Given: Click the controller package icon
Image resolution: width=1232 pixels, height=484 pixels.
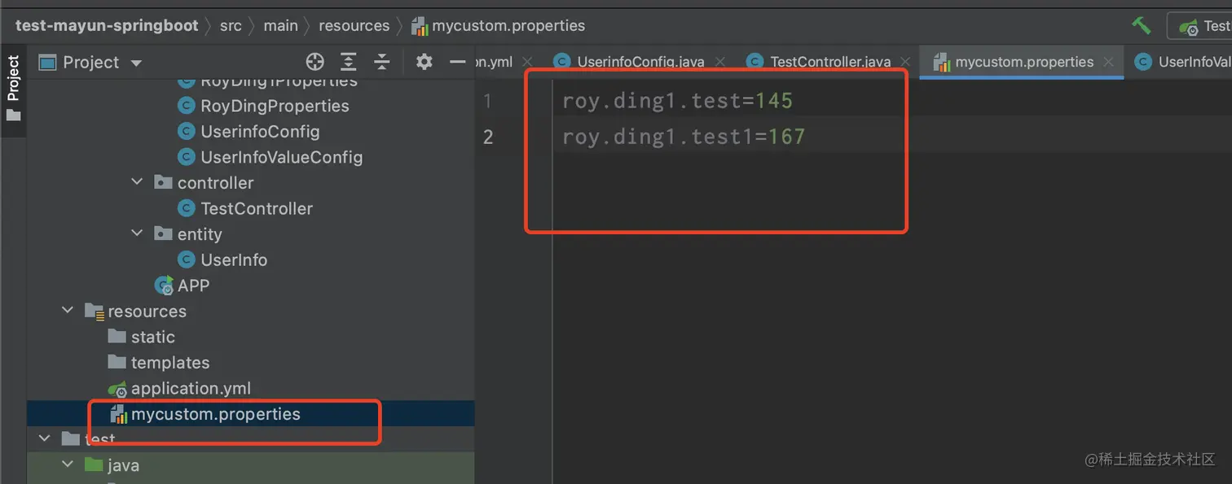Looking at the screenshot, I should tap(164, 182).
